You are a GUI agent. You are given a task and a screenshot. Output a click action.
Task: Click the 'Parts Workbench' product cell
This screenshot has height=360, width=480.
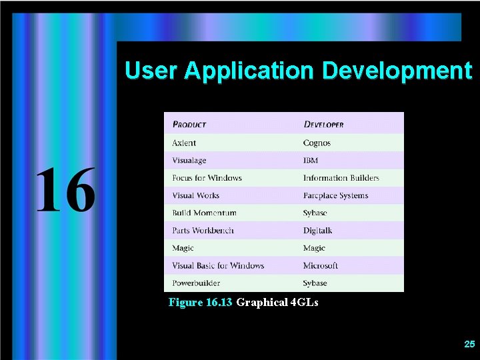click(x=203, y=230)
